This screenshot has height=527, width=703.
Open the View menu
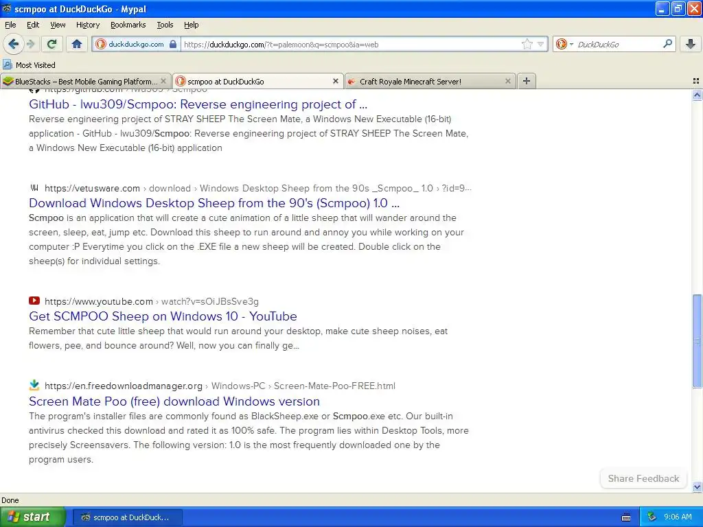[x=58, y=25]
